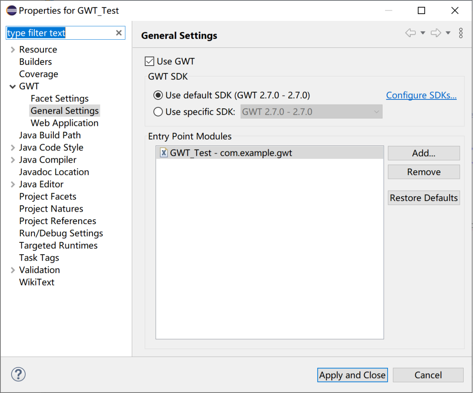This screenshot has height=393, width=473.
Task: Select Use specific SDK radio button
Action: (158, 112)
